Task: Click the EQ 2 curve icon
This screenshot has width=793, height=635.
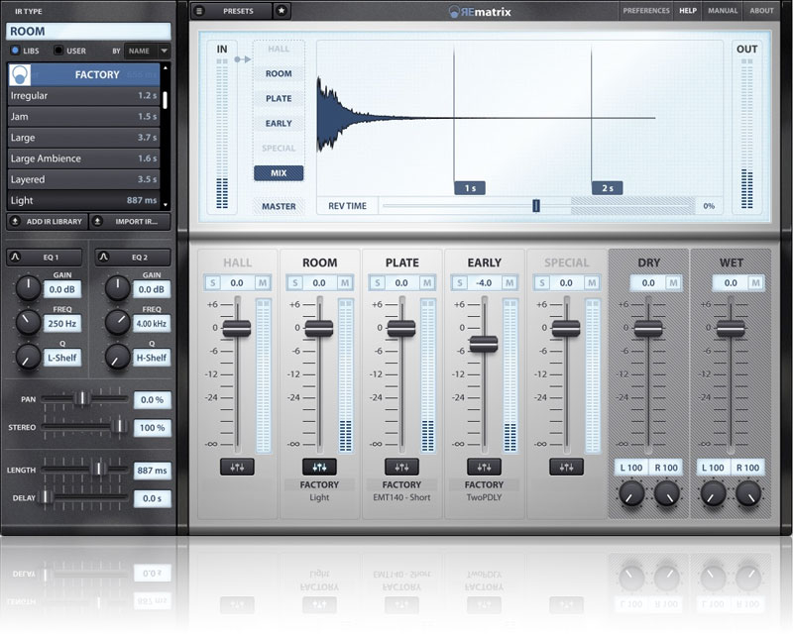Action: pos(104,257)
